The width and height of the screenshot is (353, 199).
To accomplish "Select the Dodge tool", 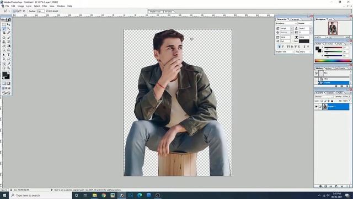I will point(9,50).
